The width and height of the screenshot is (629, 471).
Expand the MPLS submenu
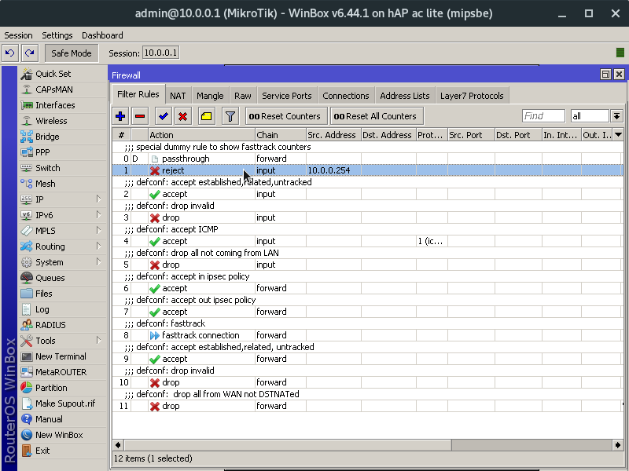coord(63,231)
